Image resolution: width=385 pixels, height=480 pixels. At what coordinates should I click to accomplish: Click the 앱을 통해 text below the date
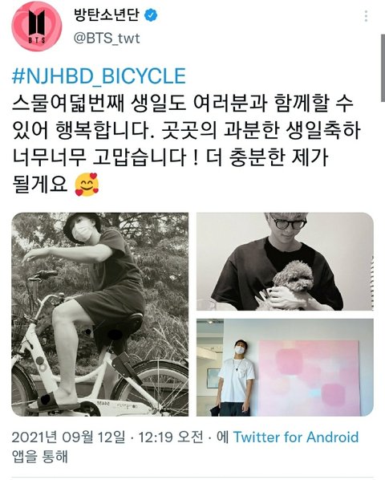click(x=40, y=456)
